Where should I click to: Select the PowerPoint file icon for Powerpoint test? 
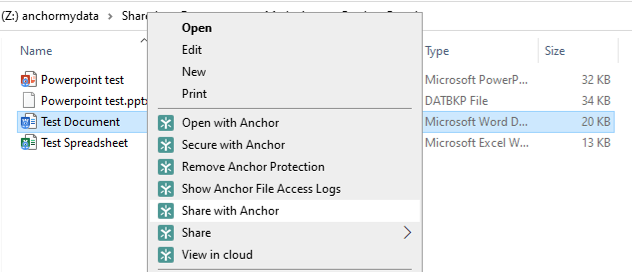click(x=29, y=80)
